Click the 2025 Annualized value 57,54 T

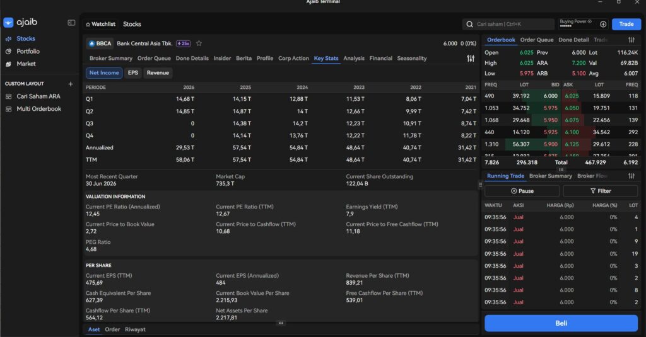click(242, 148)
